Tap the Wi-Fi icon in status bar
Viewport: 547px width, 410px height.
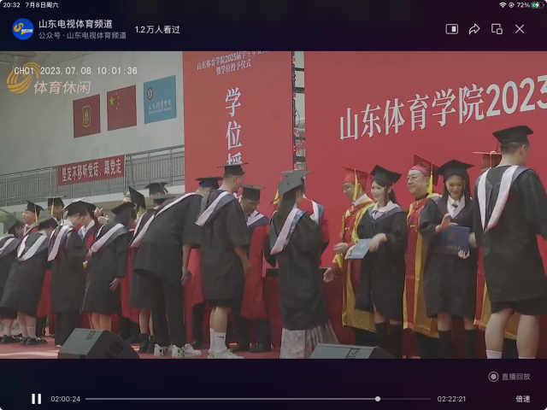click(x=503, y=5)
